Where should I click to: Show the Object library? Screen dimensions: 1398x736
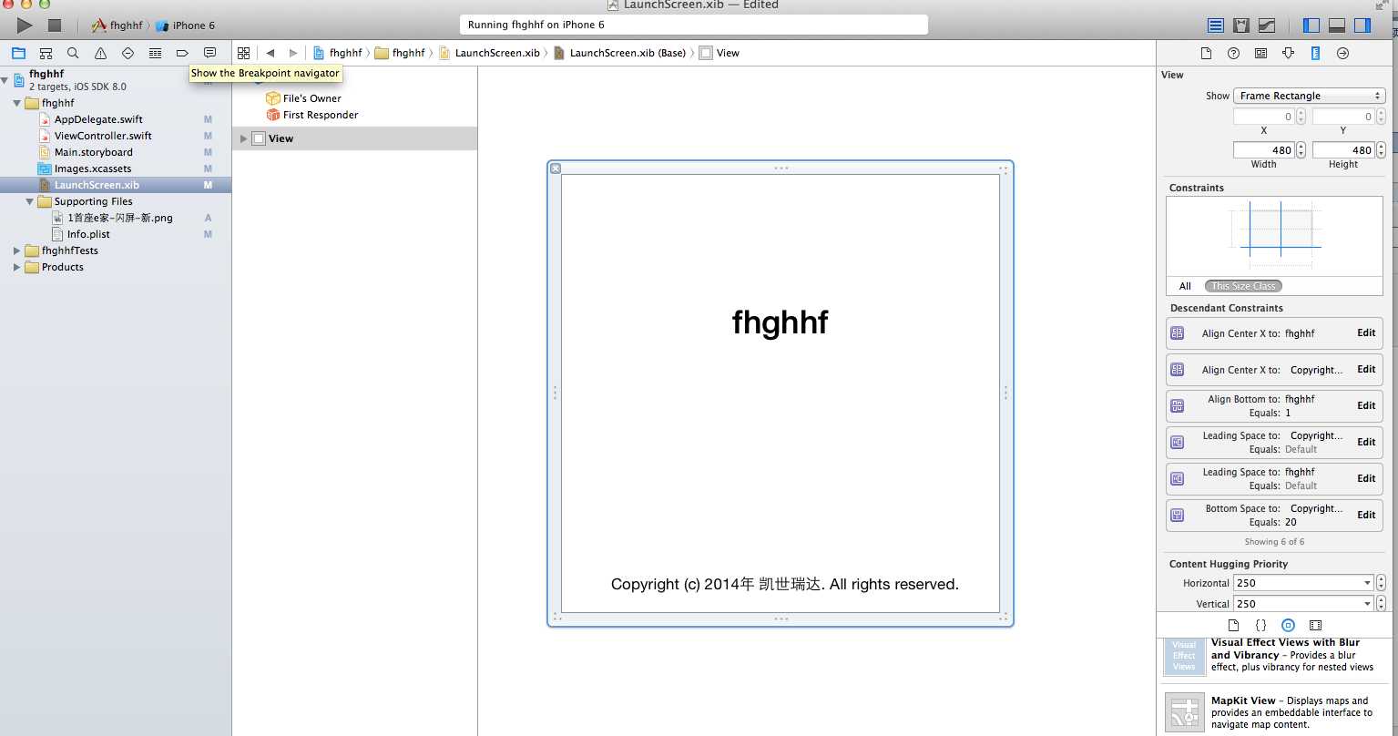coord(1288,625)
